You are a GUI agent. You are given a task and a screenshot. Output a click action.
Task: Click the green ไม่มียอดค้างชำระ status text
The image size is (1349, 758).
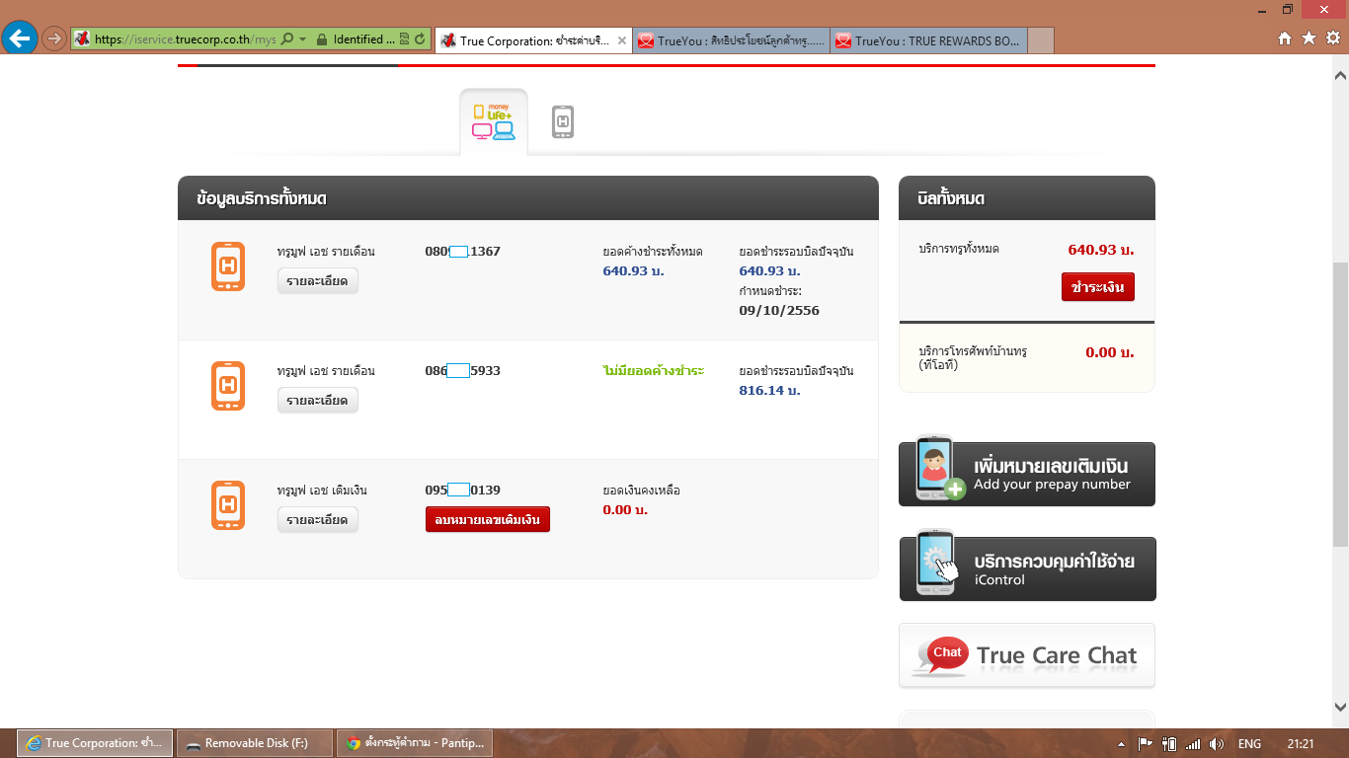pos(653,371)
